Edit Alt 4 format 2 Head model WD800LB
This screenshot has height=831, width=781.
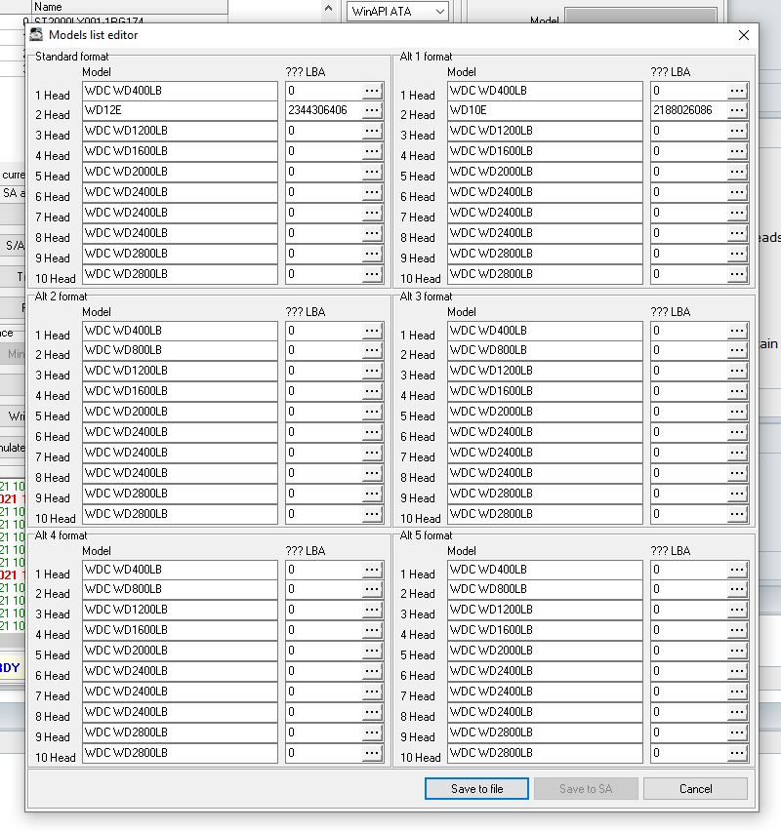[x=180, y=589]
